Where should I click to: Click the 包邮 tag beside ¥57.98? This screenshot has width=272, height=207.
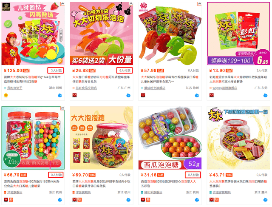161,71
